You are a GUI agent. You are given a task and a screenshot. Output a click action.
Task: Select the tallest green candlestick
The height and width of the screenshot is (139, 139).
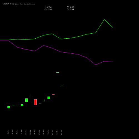pos(26,100)
